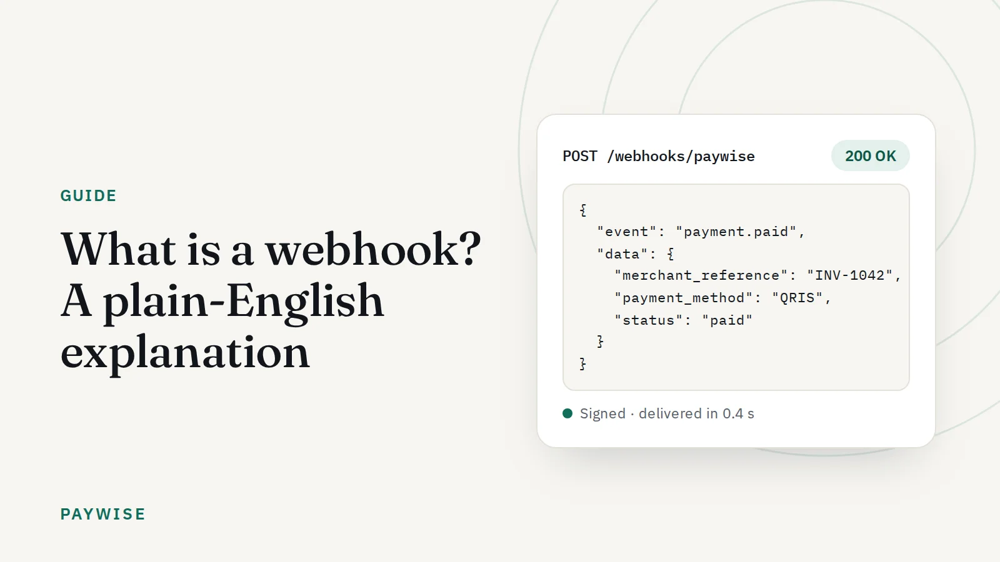1000x562 pixels.
Task: Click "Signed · delivered in 0.4 s" text
Action: 667,413
